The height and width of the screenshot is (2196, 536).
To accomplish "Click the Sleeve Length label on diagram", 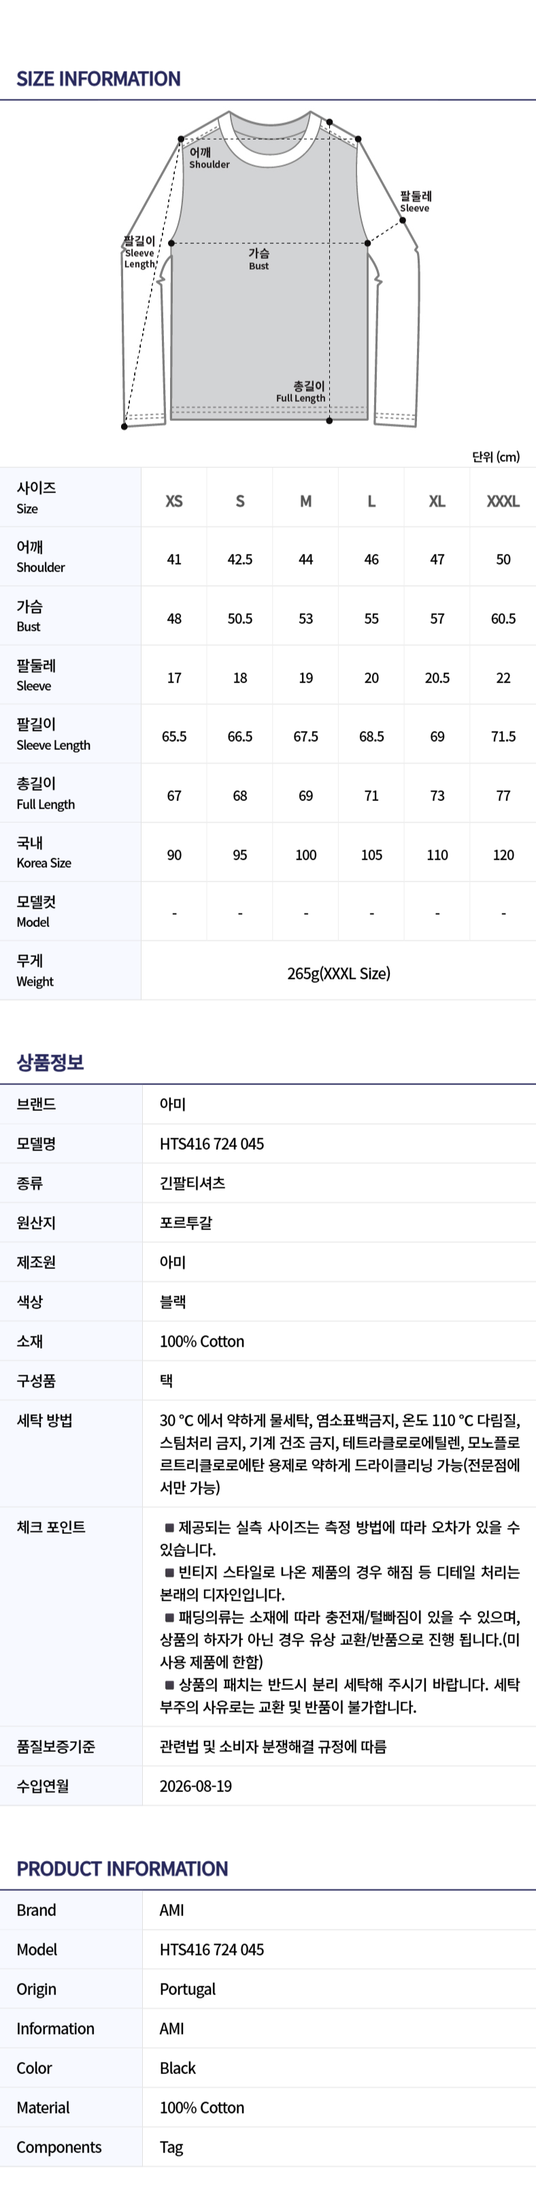I will [139, 252].
